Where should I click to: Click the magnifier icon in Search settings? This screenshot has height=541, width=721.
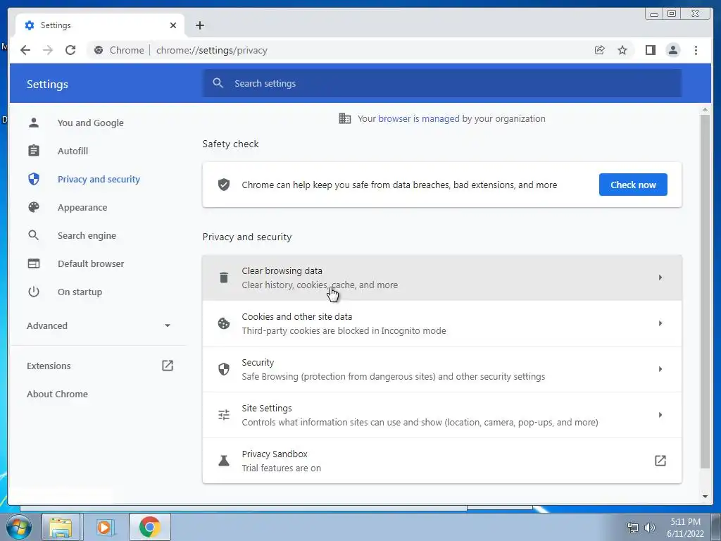click(218, 83)
